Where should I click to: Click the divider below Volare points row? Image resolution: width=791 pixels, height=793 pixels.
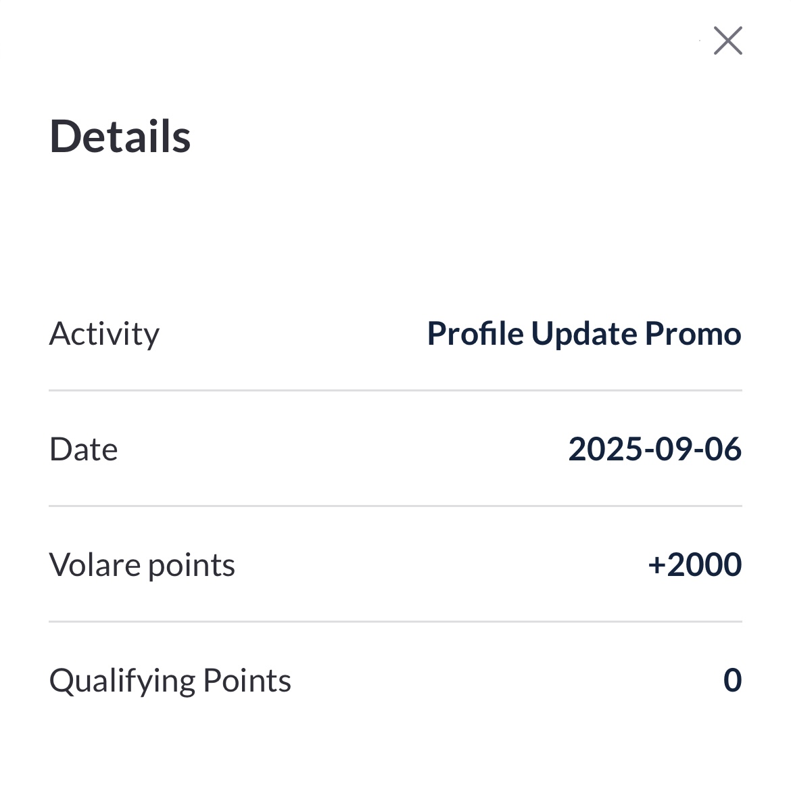[395, 621]
